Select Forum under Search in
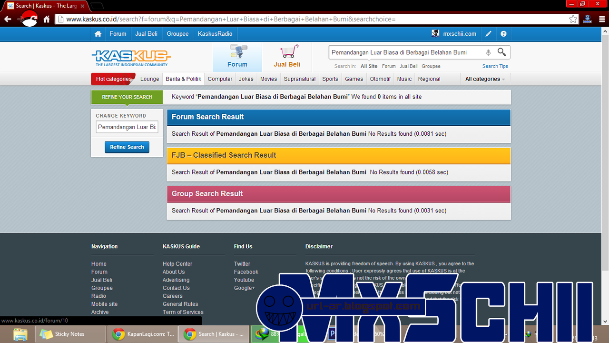The width and height of the screenshot is (609, 343). 389,66
